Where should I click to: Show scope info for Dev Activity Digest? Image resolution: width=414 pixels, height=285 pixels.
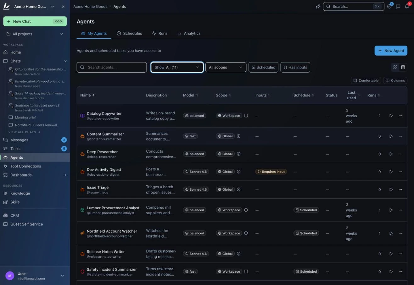point(238,172)
